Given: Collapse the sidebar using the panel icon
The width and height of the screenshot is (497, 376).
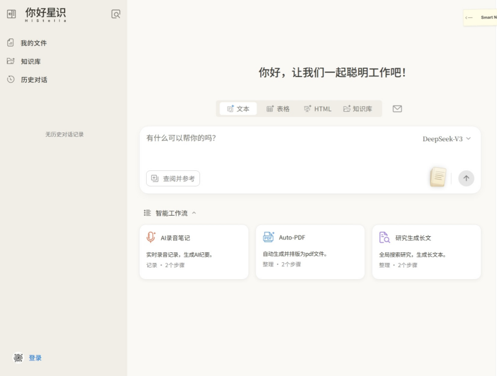Looking at the screenshot, I should pyautogui.click(x=11, y=14).
